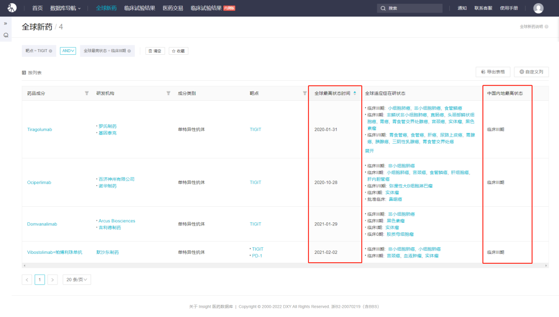Open the Ociperlimab drug link
Screen dimensions: 559x317
[x=39, y=183]
